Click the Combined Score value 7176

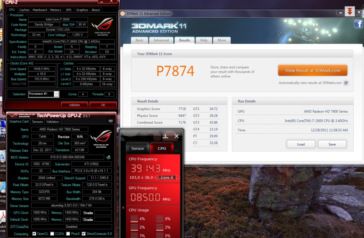pyautogui.click(x=182, y=123)
